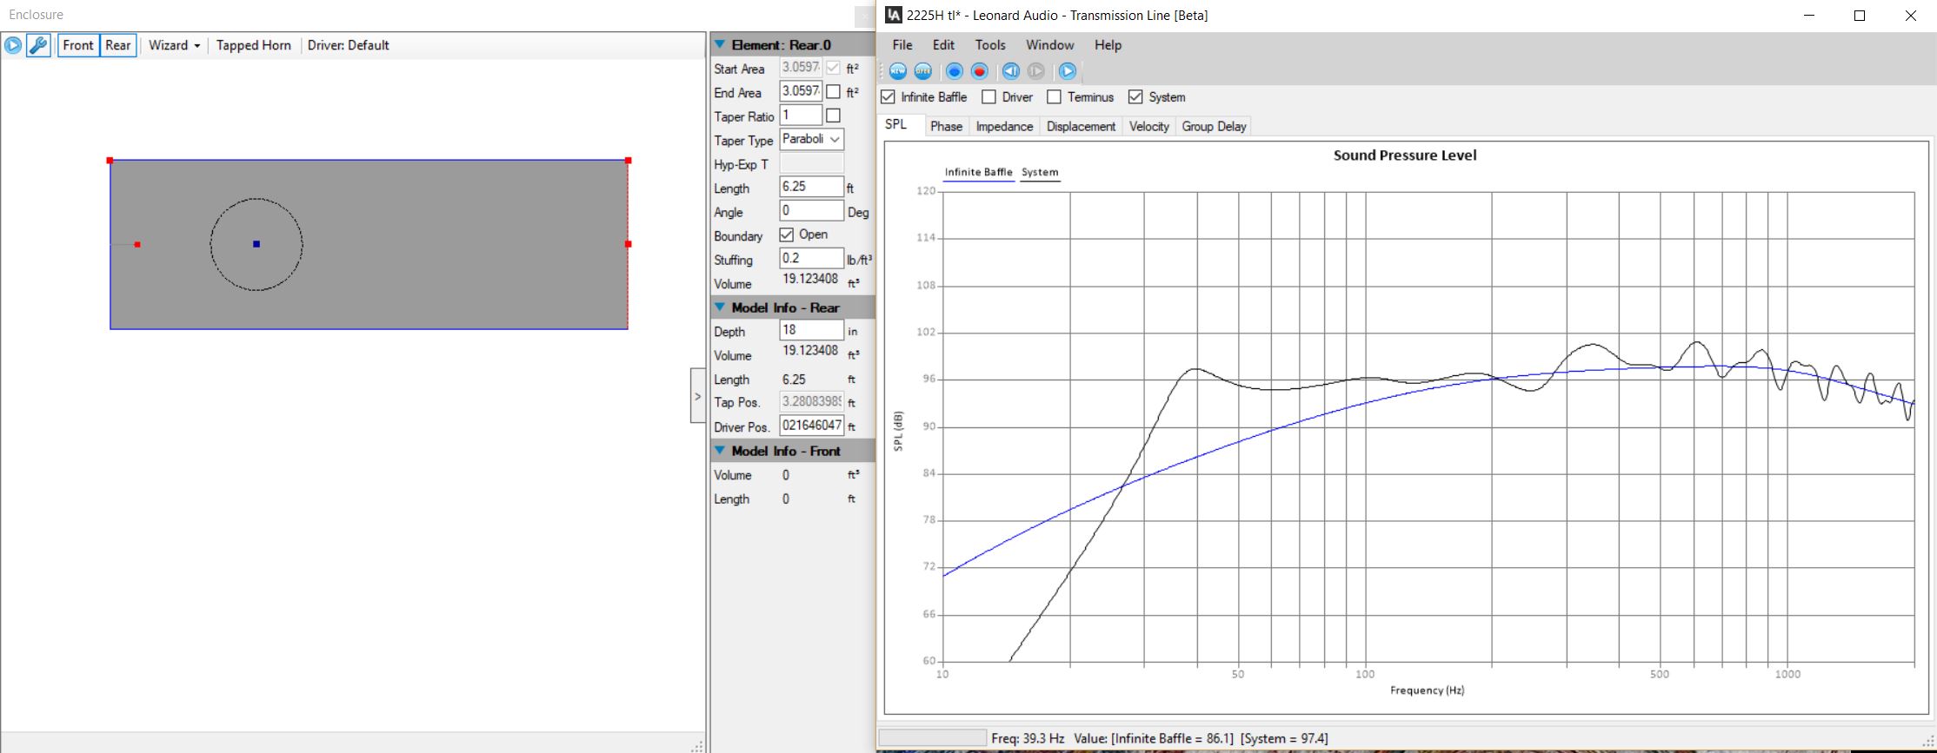Click the step back toolbar icon
Viewport: 1937px width, 753px height.
(1010, 71)
